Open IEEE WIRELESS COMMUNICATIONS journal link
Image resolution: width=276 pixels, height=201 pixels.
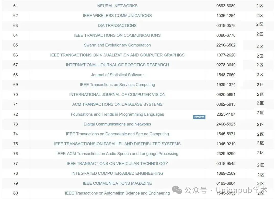point(117,16)
